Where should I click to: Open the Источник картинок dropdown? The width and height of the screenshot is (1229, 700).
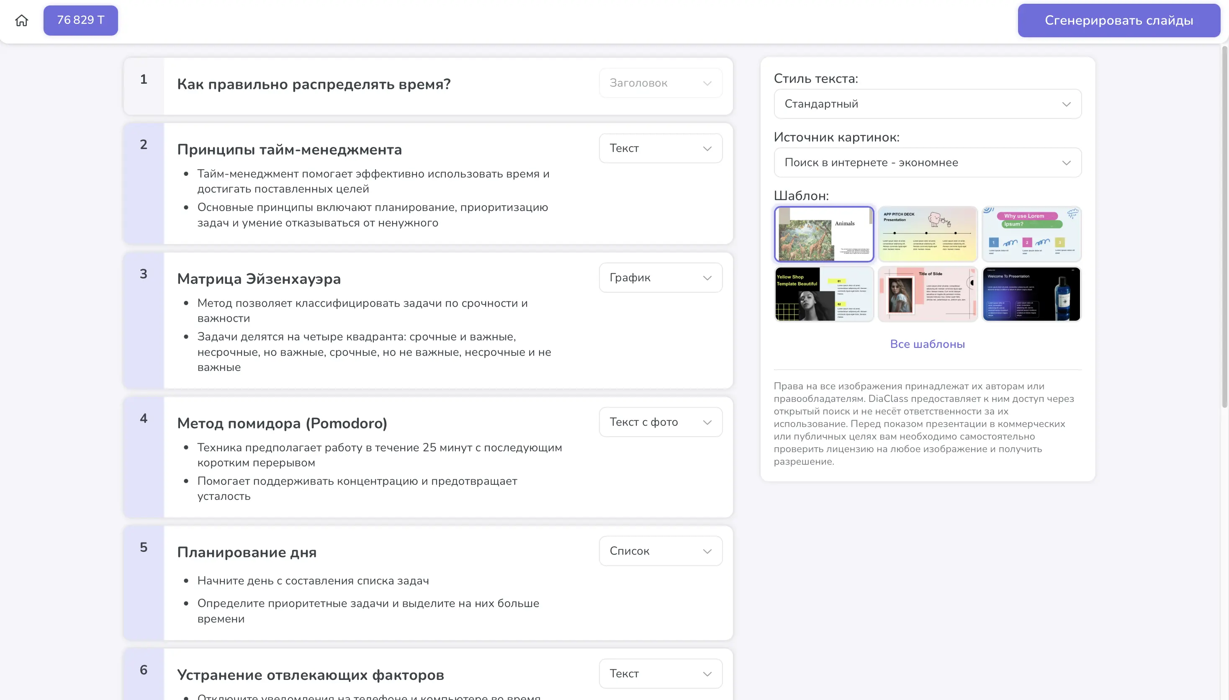point(927,162)
